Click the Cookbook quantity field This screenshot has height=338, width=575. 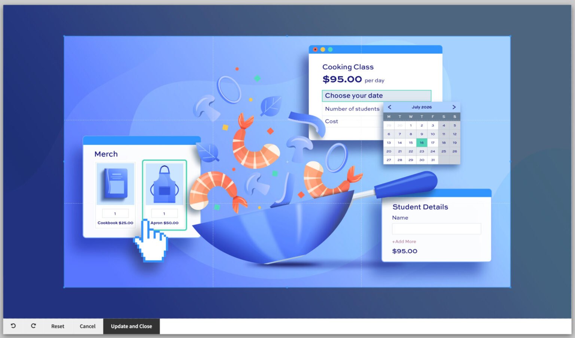click(115, 213)
